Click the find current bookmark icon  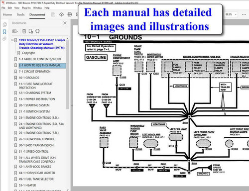37,31
